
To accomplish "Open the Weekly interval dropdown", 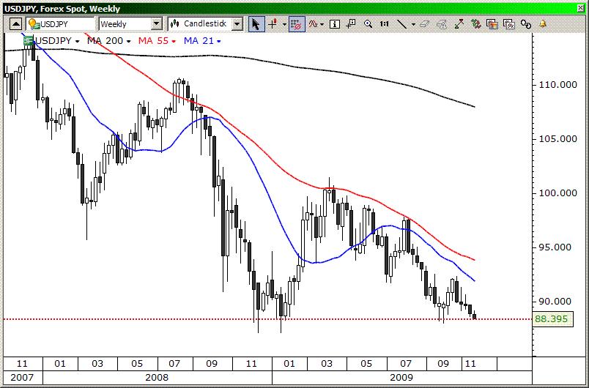I will click(157, 24).
